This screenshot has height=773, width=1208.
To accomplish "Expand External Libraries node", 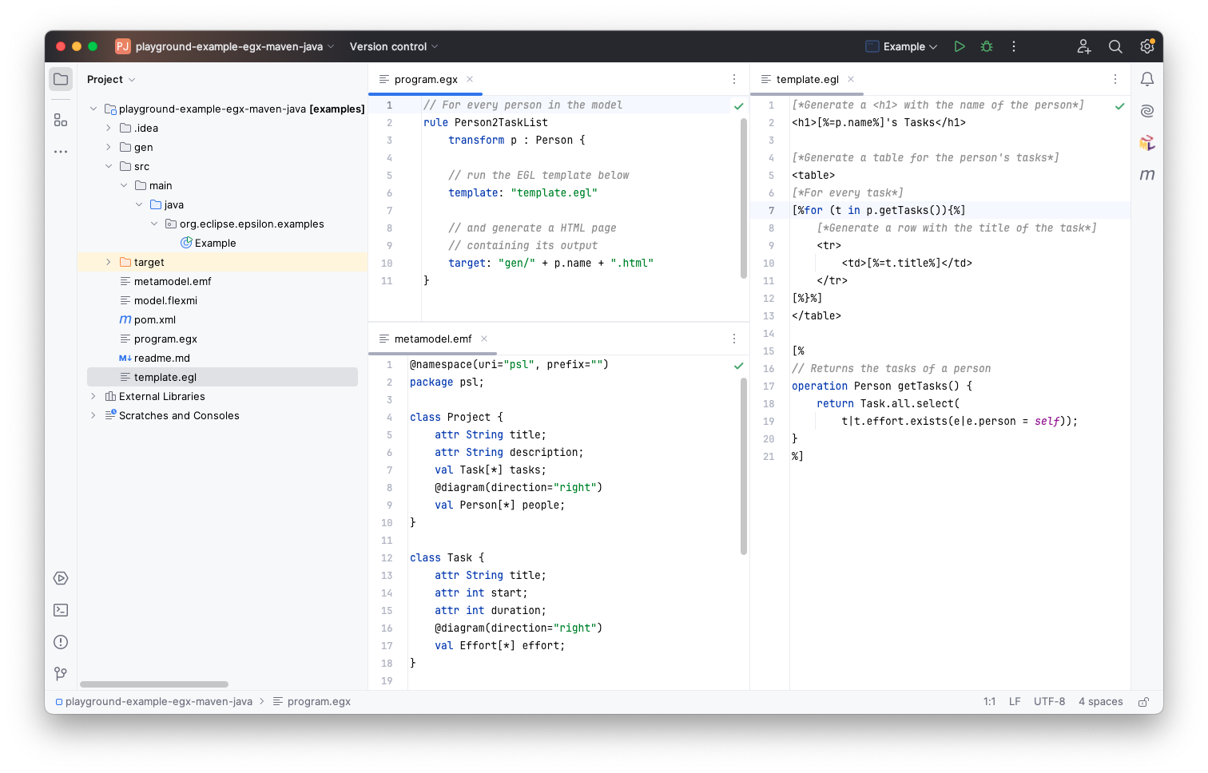I will tap(93, 396).
